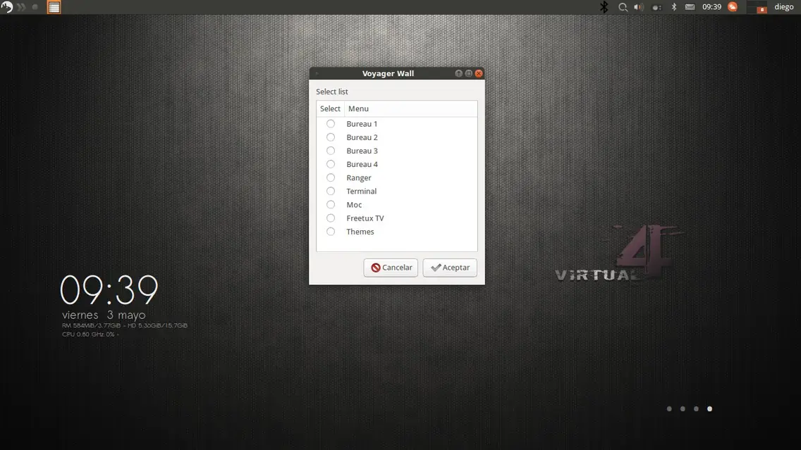Click the battery/power indicator in panel

click(656, 7)
